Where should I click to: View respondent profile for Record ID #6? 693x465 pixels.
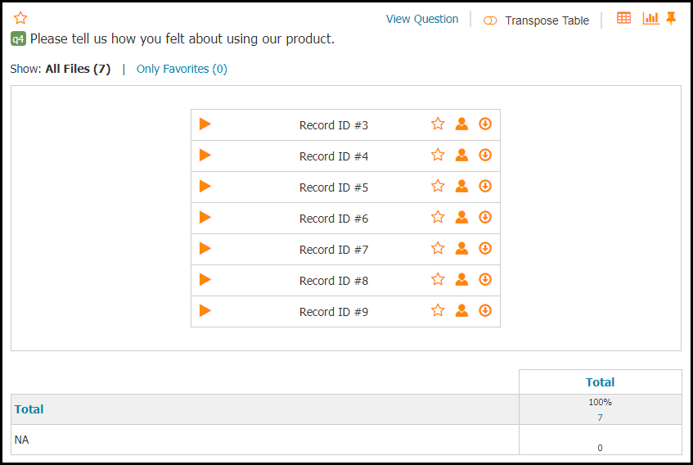point(461,217)
